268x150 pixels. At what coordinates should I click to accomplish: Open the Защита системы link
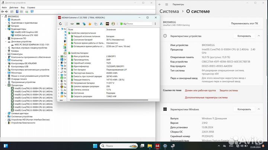(x=229, y=90)
